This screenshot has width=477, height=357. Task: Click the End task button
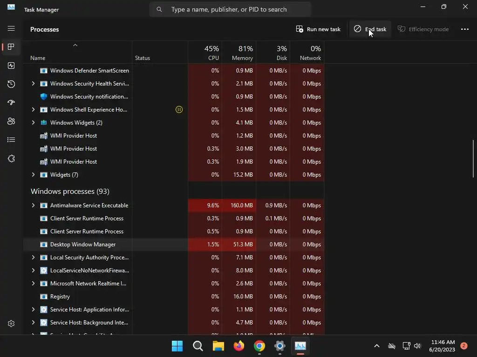tap(370, 29)
